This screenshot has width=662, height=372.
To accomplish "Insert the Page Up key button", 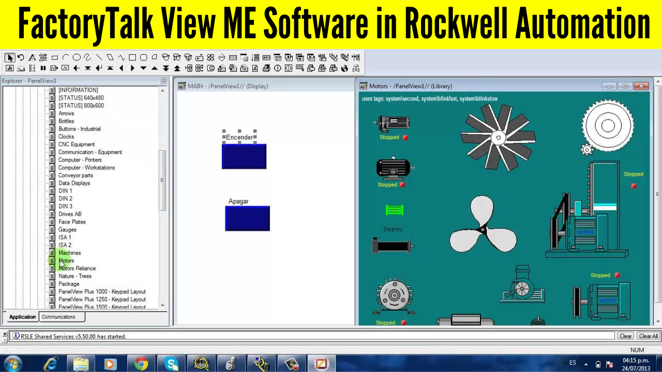I will pyautogui.click(x=177, y=68).
